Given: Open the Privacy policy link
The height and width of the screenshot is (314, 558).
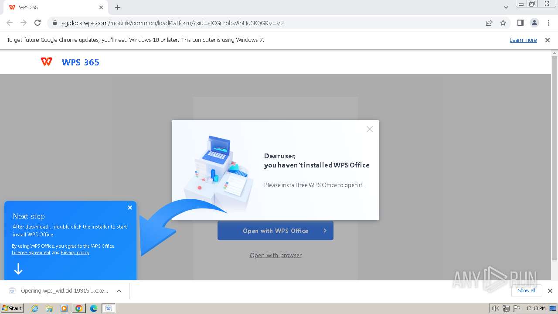Looking at the screenshot, I should tap(75, 253).
